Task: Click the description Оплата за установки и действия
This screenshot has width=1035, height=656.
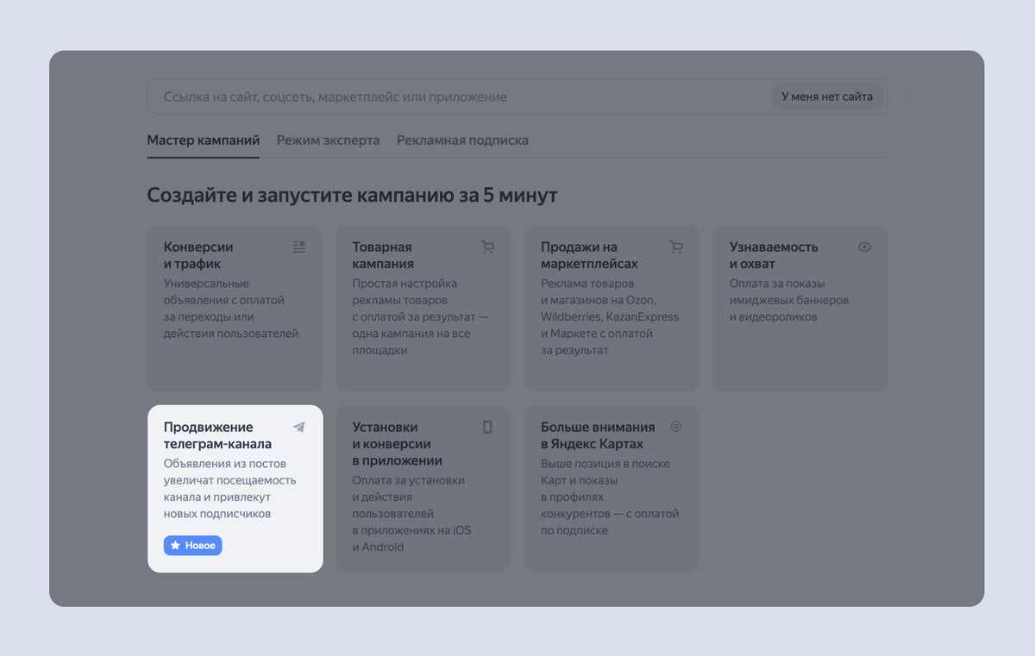Action: click(x=411, y=514)
